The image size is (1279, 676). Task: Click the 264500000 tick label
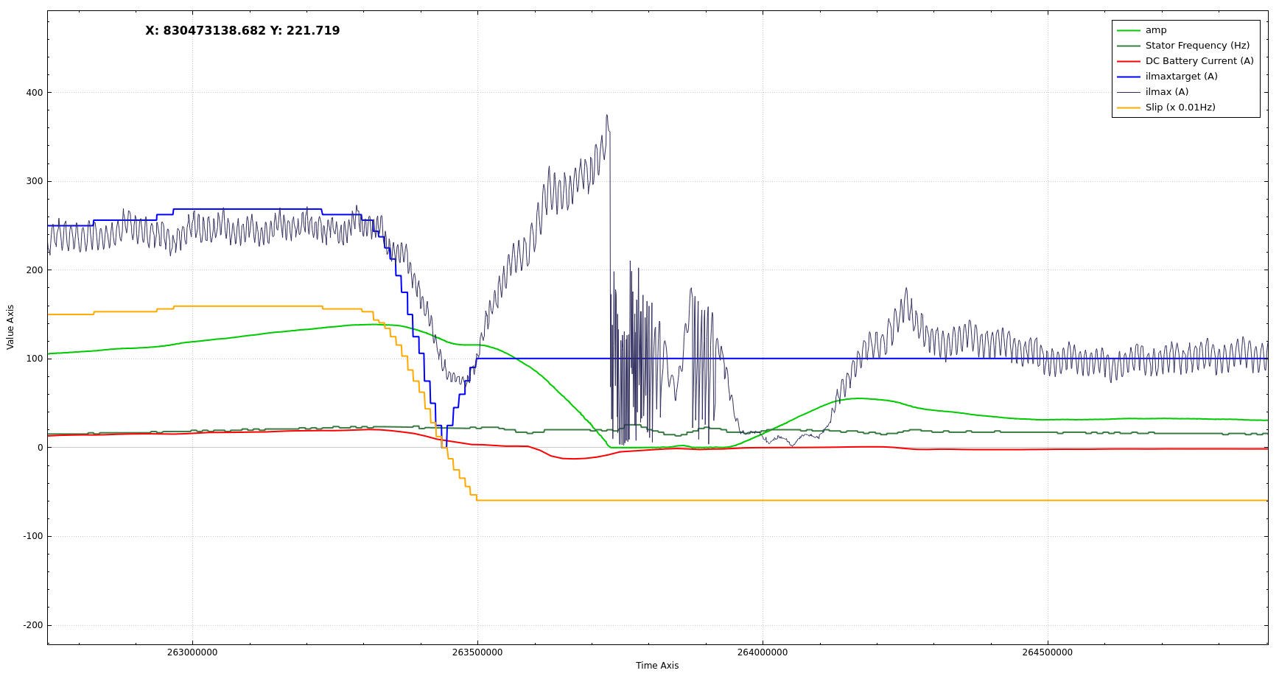coord(1047,652)
